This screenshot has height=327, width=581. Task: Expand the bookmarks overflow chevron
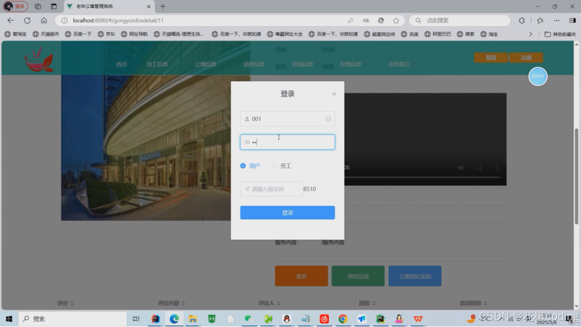(x=531, y=34)
